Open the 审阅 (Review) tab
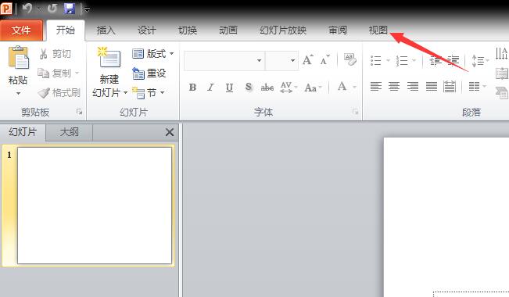This screenshot has width=509, height=297. pyautogui.click(x=338, y=30)
